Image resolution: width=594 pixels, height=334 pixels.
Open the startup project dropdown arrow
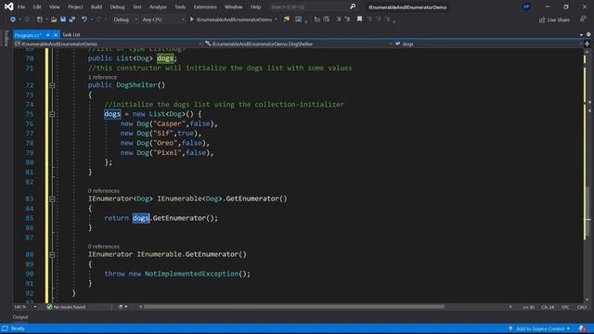pyautogui.click(x=276, y=19)
